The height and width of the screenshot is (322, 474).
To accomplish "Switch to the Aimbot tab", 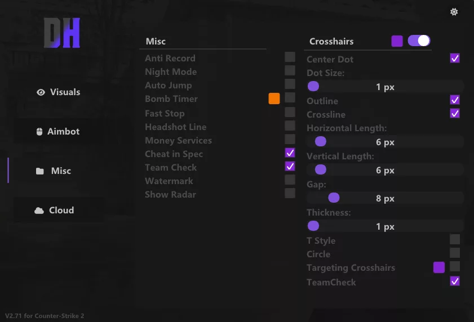I will (58, 132).
